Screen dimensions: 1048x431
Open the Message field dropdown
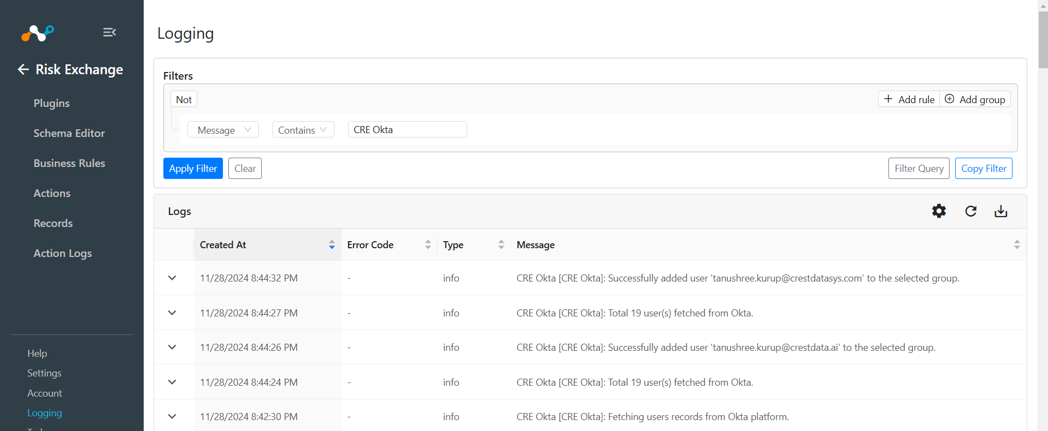coord(223,130)
